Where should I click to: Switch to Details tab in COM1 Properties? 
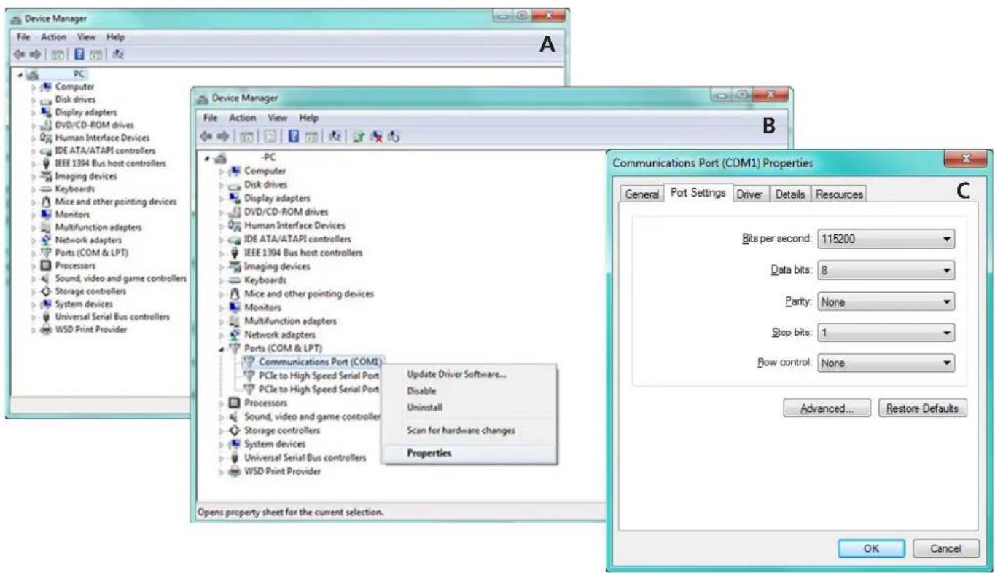[789, 194]
